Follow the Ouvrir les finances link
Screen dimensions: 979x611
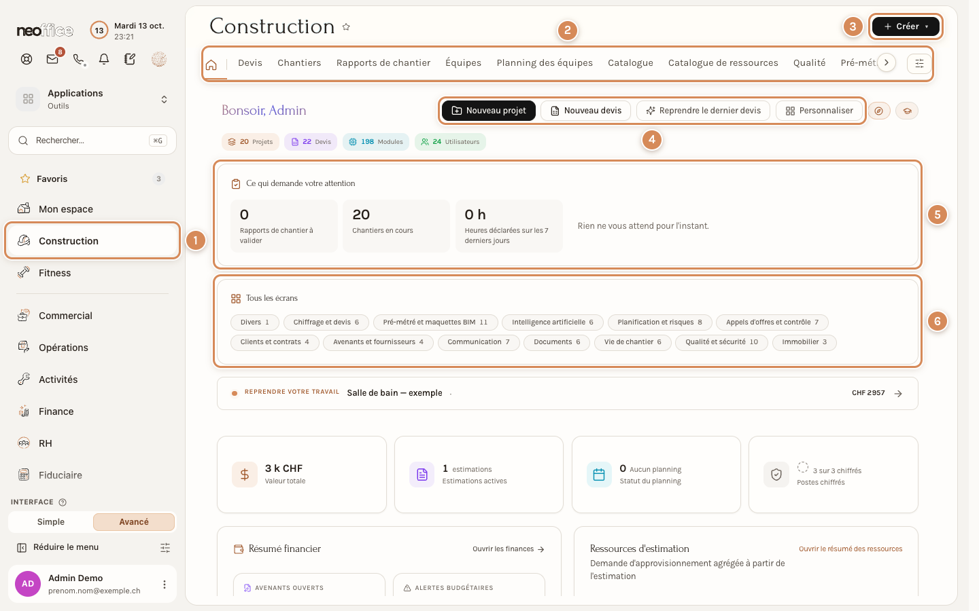509,549
